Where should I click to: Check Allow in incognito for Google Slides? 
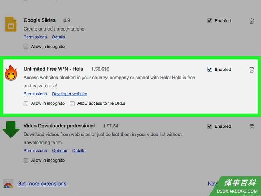point(26,47)
